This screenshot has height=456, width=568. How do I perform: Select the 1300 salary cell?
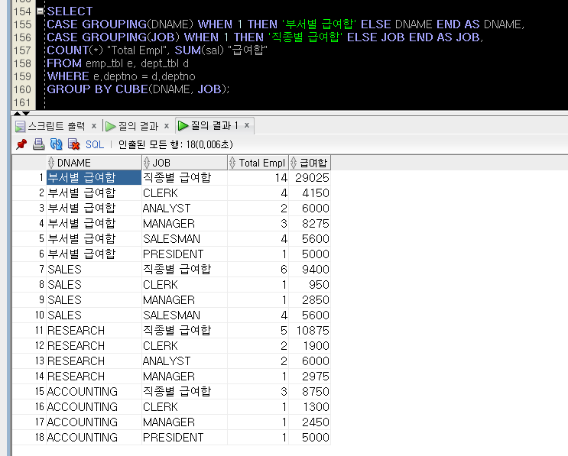click(310, 407)
